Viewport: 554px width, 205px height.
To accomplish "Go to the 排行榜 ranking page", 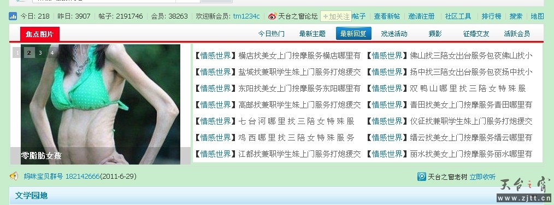I will click(x=491, y=16).
